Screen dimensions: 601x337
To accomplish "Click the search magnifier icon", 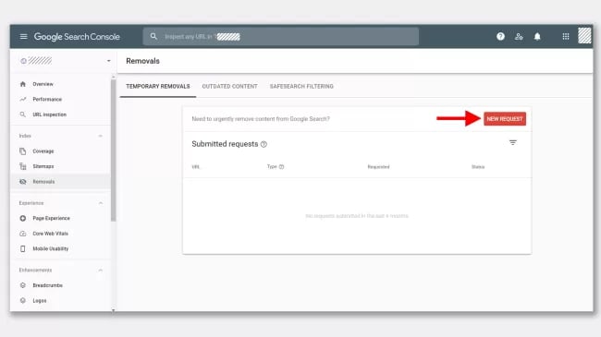I will pos(153,36).
